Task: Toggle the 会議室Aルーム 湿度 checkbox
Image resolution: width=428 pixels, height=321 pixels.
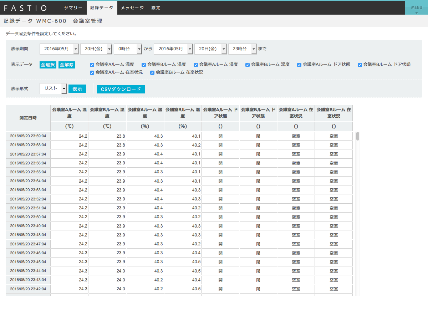Action: click(196, 65)
